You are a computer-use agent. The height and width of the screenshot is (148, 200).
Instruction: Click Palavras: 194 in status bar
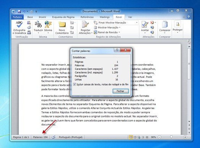[x=40, y=137]
